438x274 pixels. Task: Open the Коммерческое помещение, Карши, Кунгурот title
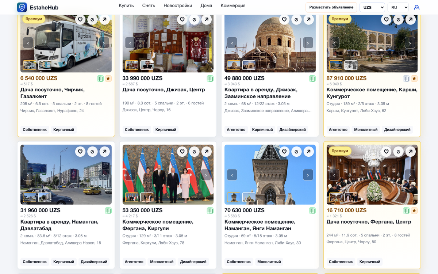pos(372,93)
